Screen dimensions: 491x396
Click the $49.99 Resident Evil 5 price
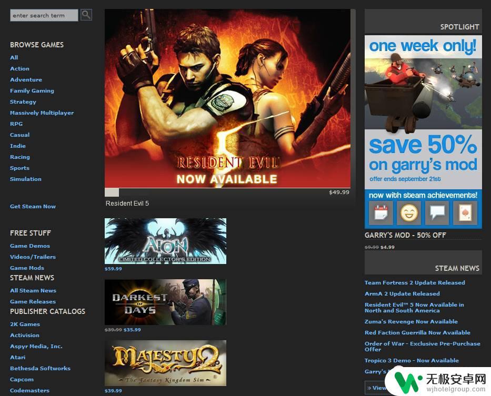click(x=339, y=192)
